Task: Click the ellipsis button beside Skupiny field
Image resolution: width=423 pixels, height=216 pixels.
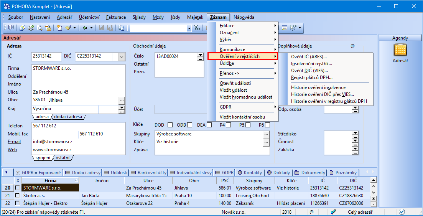Action: pyautogui.click(x=266, y=134)
